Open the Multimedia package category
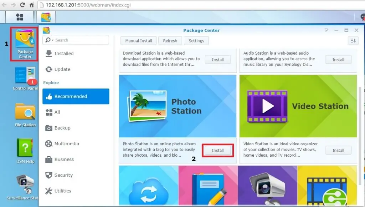Image resolution: width=365 pixels, height=207 pixels. [66, 143]
